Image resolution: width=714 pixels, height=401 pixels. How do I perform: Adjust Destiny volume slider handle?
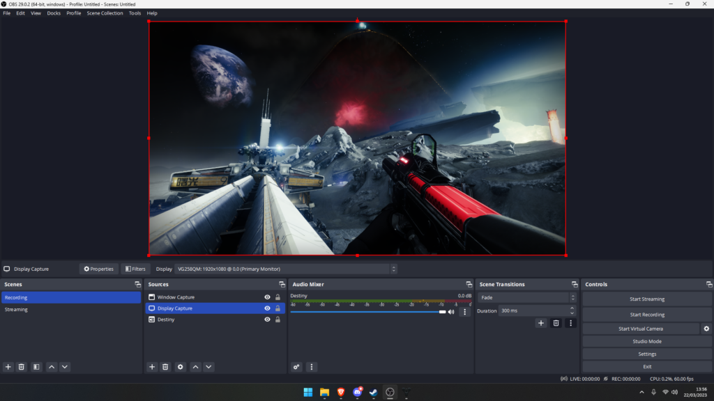point(442,312)
